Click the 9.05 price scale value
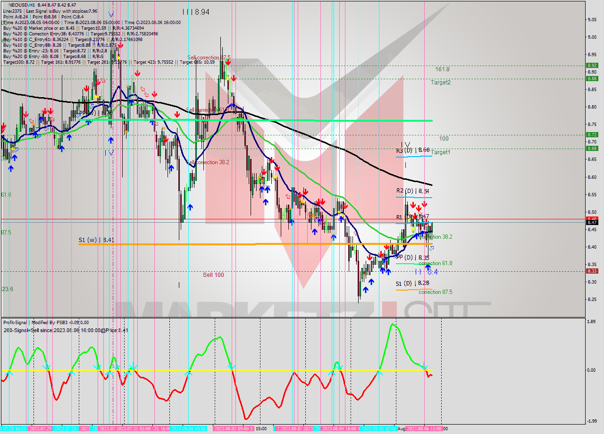 point(593,19)
